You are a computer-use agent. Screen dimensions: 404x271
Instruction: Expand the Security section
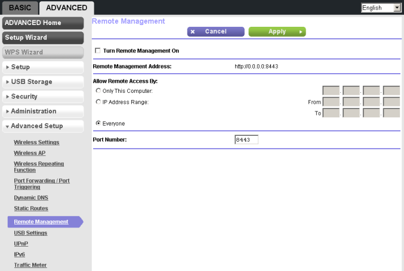point(43,96)
